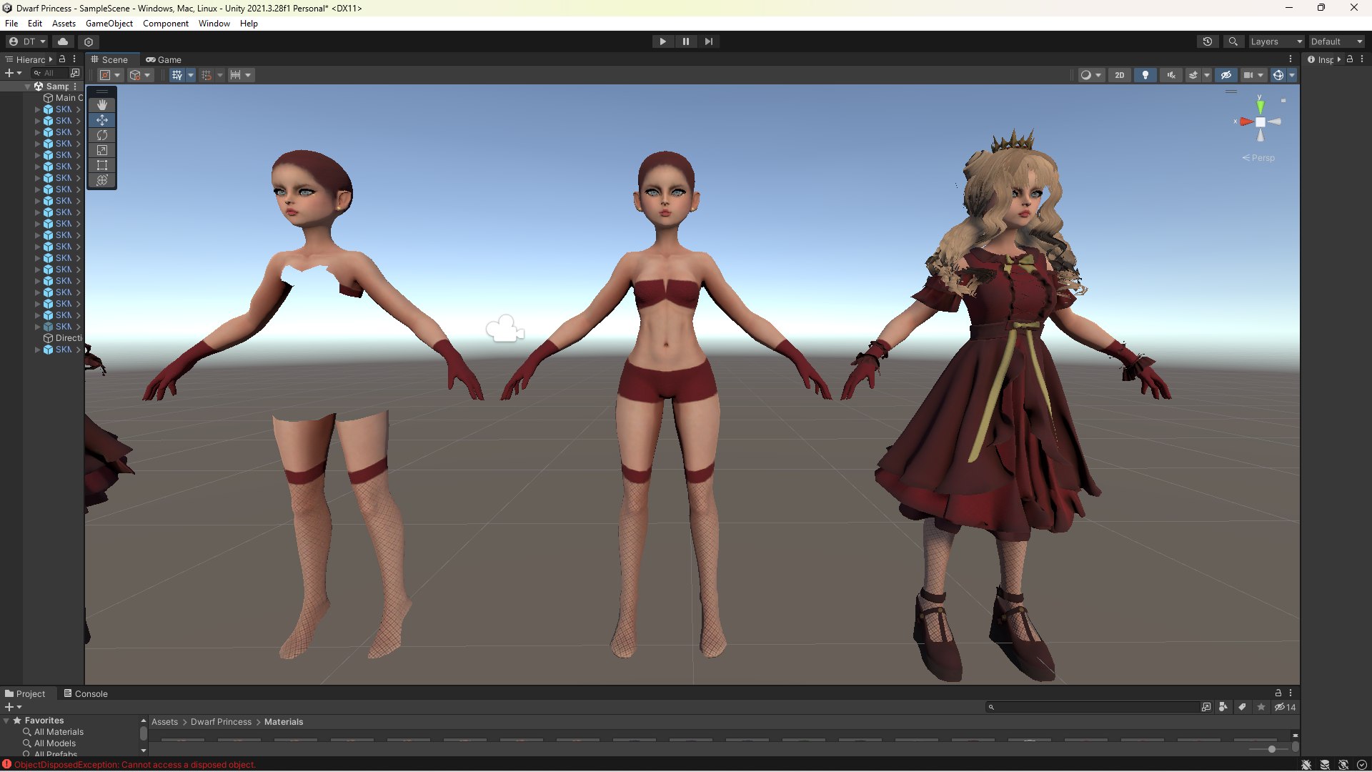Open the Window menu

214,24
